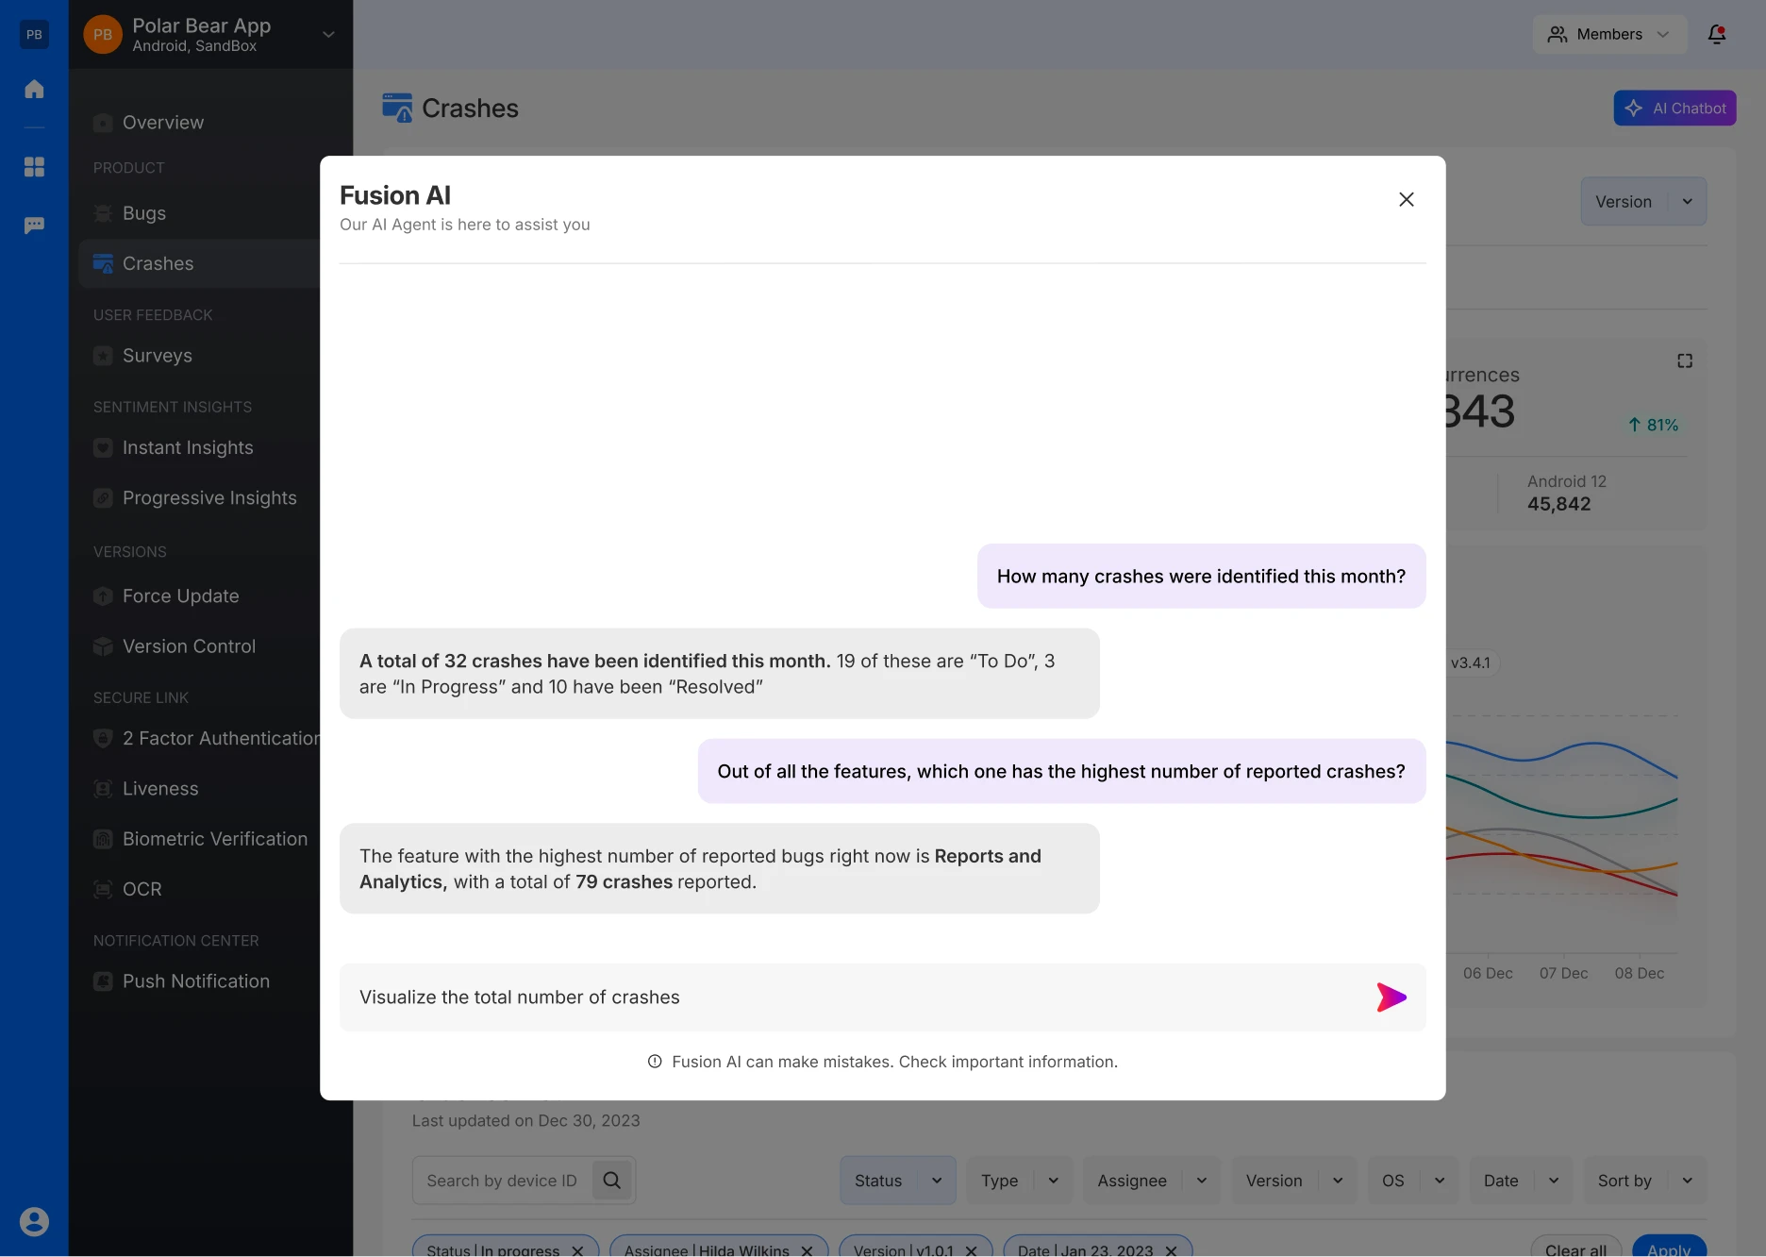Close the Fusion AI dialog
The height and width of the screenshot is (1257, 1766).
(x=1406, y=199)
